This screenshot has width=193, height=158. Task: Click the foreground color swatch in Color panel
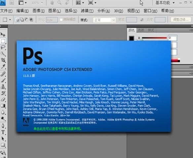(132, 38)
